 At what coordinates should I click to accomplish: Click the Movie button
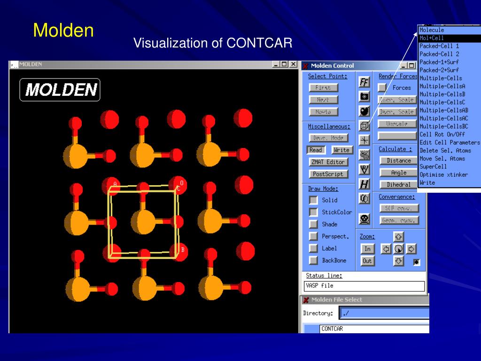click(323, 112)
